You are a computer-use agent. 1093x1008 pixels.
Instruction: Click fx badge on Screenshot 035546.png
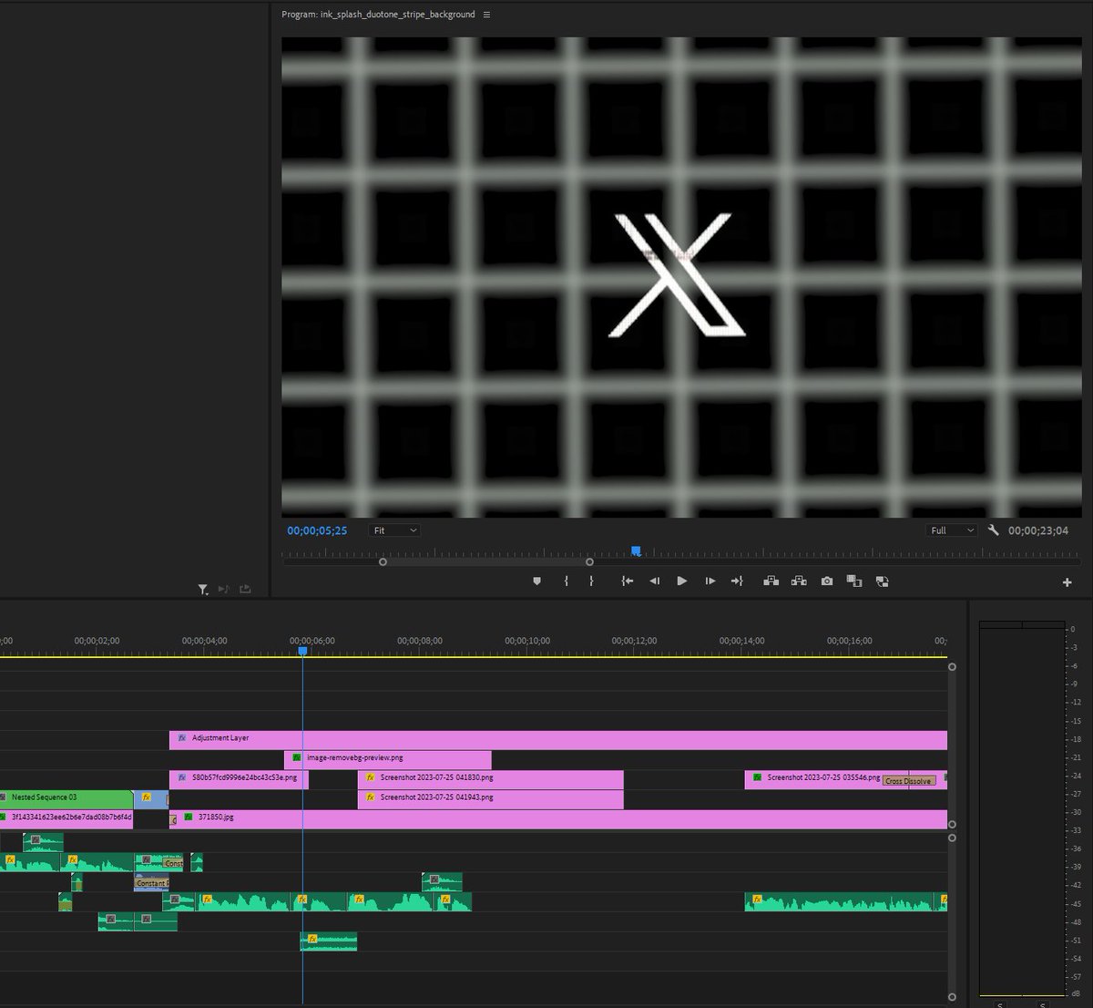tap(757, 777)
